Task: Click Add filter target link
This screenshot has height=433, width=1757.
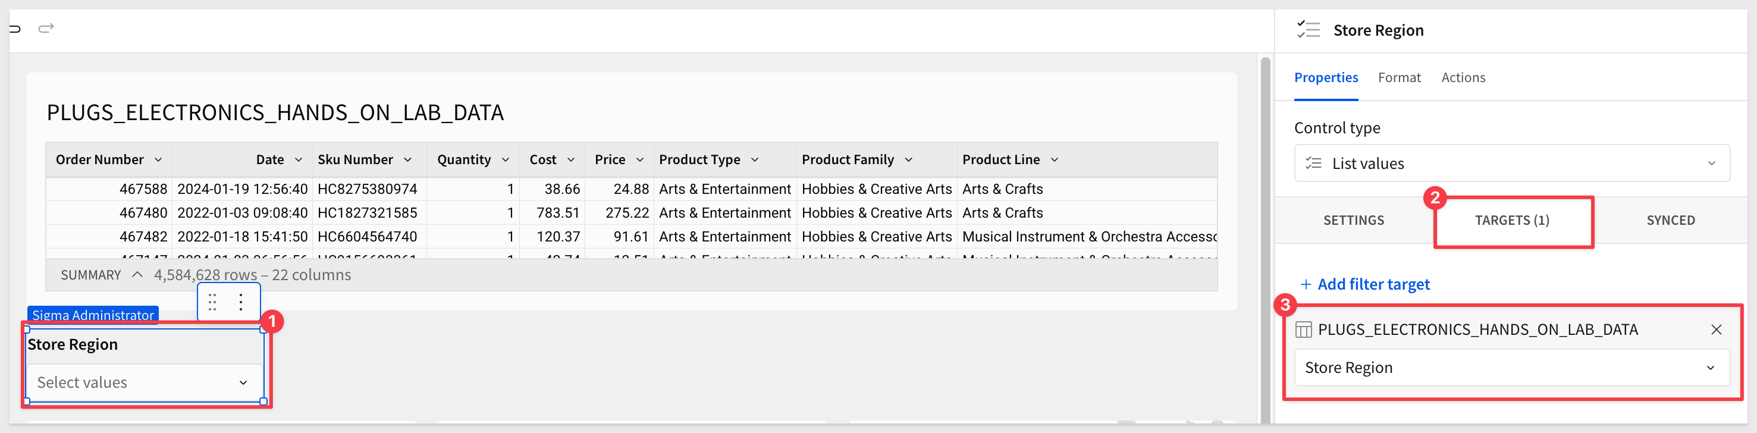Action: tap(1373, 284)
